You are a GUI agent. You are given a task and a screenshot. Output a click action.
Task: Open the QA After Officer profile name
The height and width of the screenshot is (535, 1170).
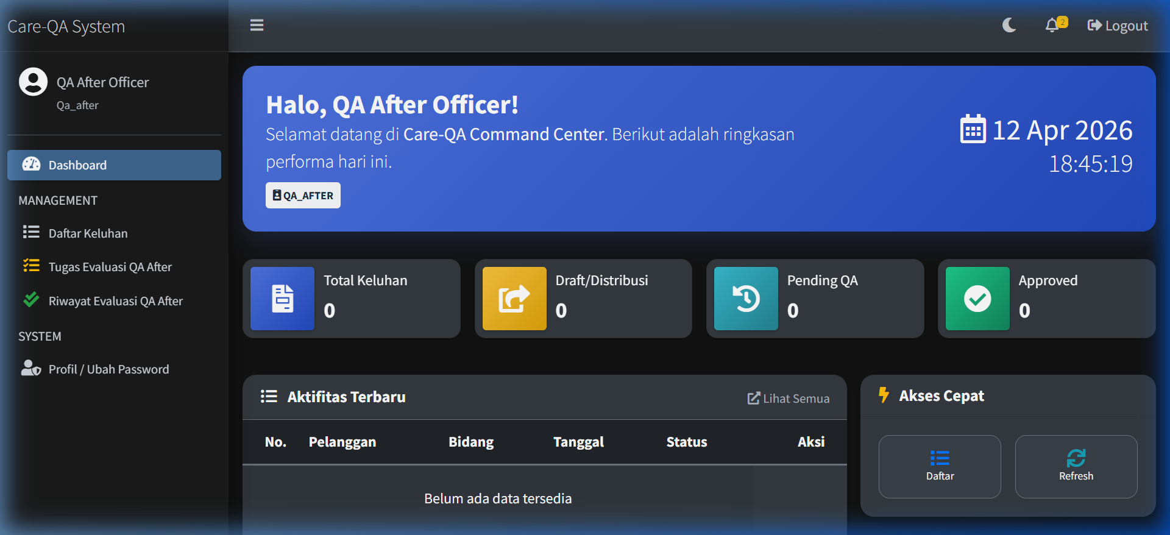(x=102, y=82)
